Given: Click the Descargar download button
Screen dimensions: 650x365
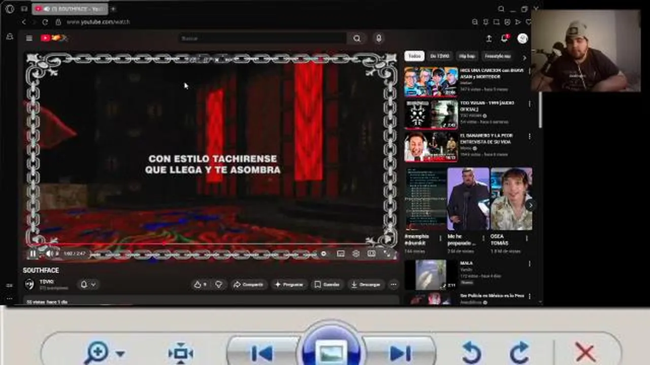Looking at the screenshot, I should 366,285.
